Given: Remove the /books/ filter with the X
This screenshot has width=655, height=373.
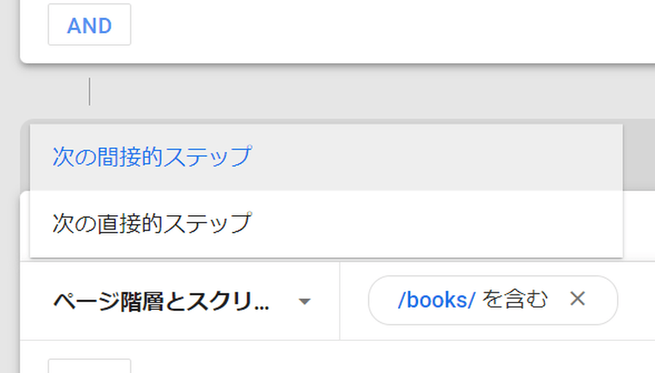Looking at the screenshot, I should (577, 299).
